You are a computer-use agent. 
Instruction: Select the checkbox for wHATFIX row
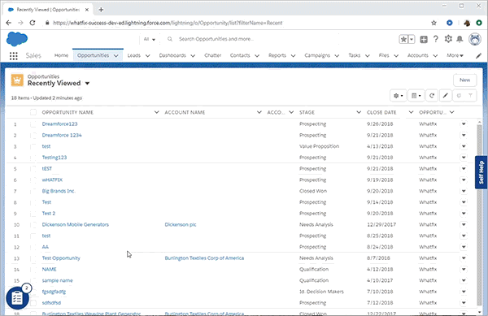click(33, 180)
